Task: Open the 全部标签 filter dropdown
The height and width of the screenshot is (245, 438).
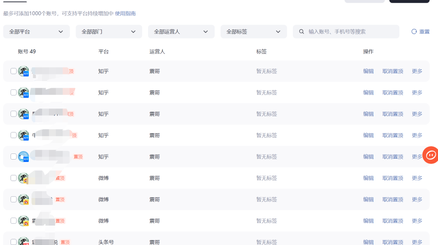Action: click(x=253, y=31)
